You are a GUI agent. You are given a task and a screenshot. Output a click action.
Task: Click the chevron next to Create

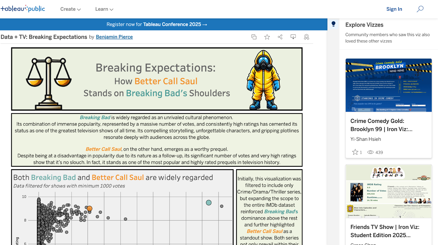[x=79, y=9]
